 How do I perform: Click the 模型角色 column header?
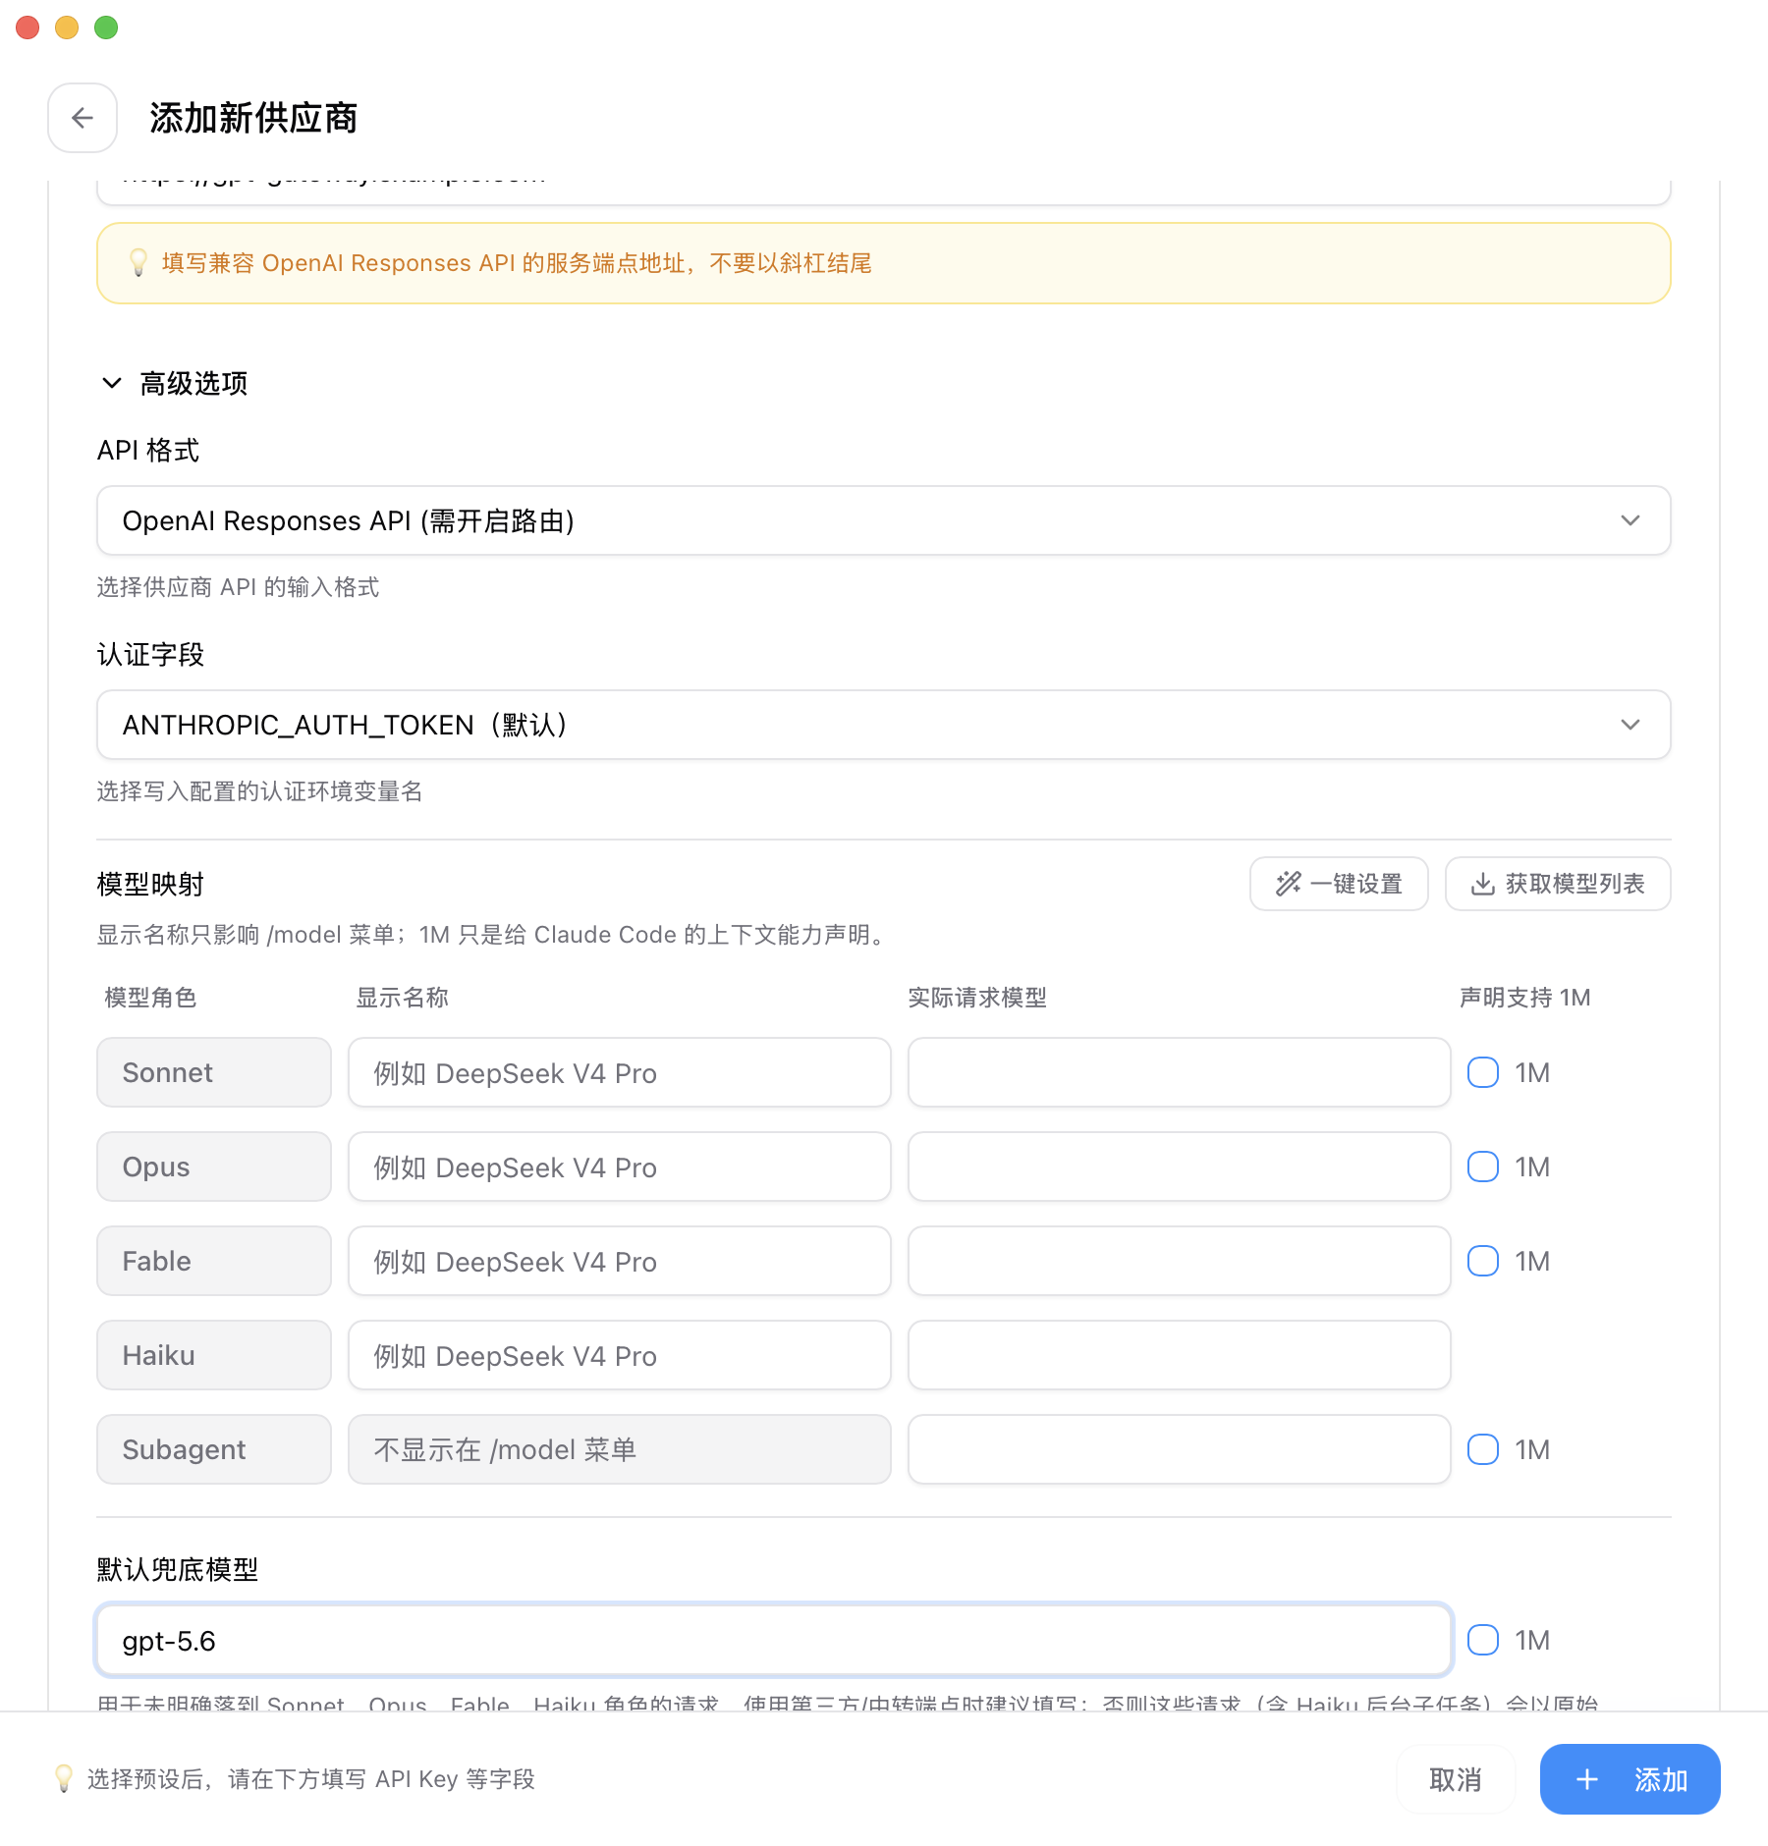pos(150,998)
